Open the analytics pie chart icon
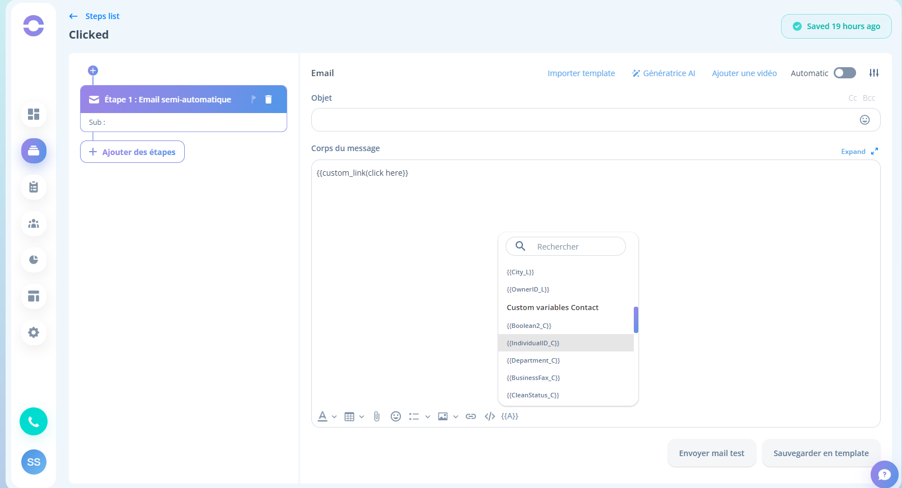Screen dimensions: 902x488 [x=34, y=260]
